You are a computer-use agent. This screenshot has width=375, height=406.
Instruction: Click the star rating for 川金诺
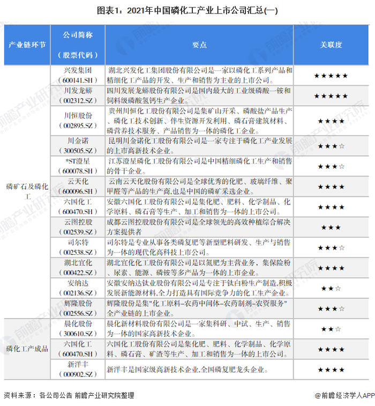point(331,146)
